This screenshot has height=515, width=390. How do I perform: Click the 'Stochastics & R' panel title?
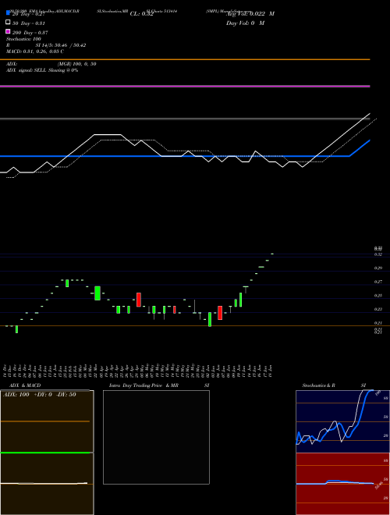pos(318,385)
